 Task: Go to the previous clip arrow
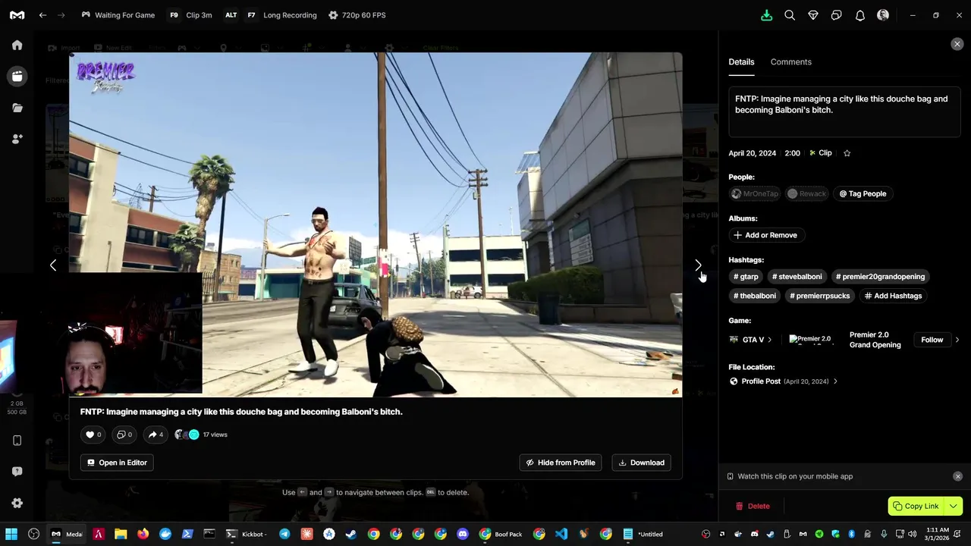coord(52,265)
